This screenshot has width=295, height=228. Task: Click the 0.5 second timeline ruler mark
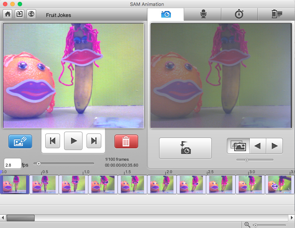click(x=45, y=172)
